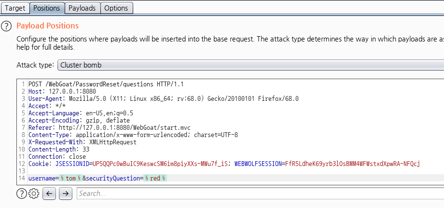Open search settings gear icon
This screenshot has height=208, width=444.
click(33, 194)
